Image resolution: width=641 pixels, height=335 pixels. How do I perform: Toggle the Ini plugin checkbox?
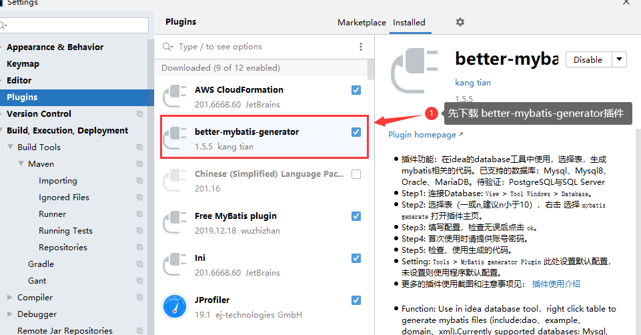point(356,258)
